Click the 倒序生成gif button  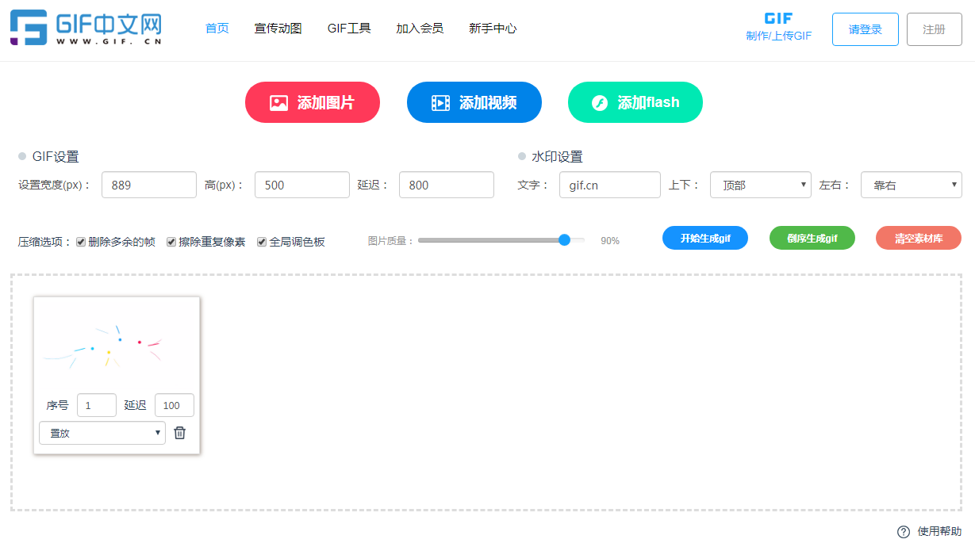(x=812, y=238)
